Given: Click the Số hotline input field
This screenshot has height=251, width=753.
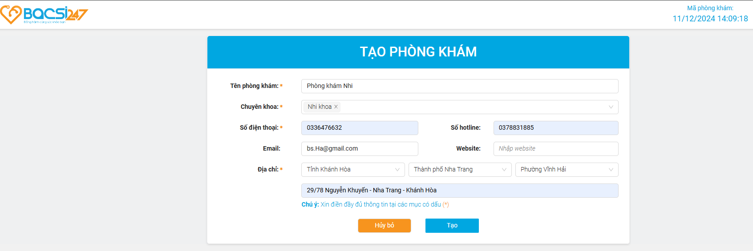Looking at the screenshot, I should coord(556,128).
